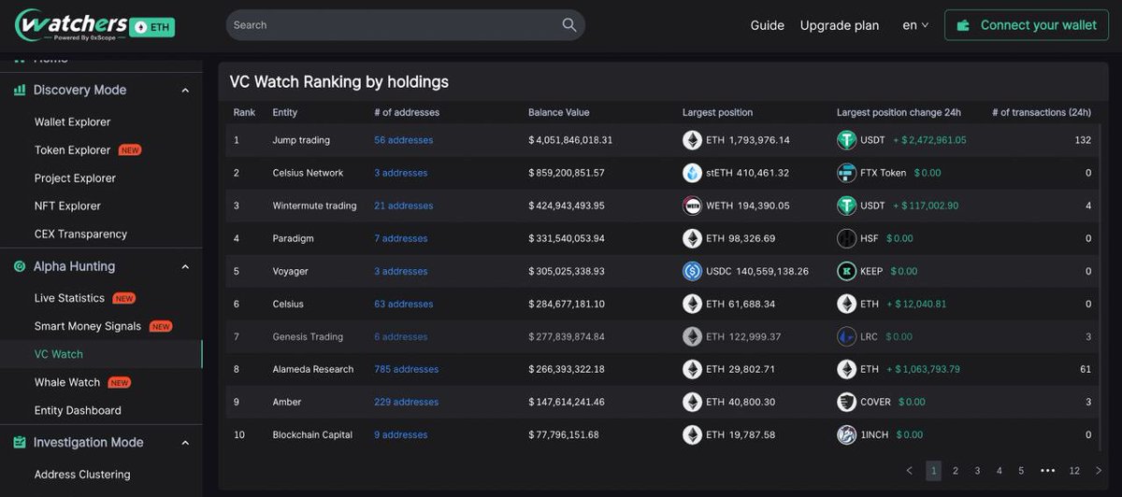Open Paradigm's 7 addresses link
The width and height of the screenshot is (1122, 497).
tap(401, 238)
